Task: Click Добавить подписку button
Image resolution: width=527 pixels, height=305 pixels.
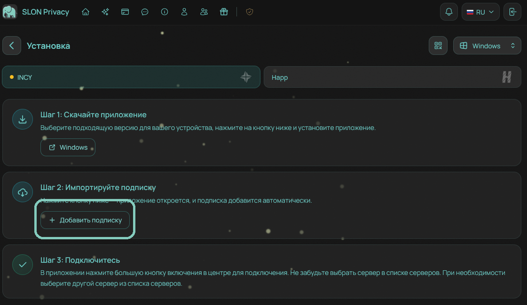Action: pos(85,220)
